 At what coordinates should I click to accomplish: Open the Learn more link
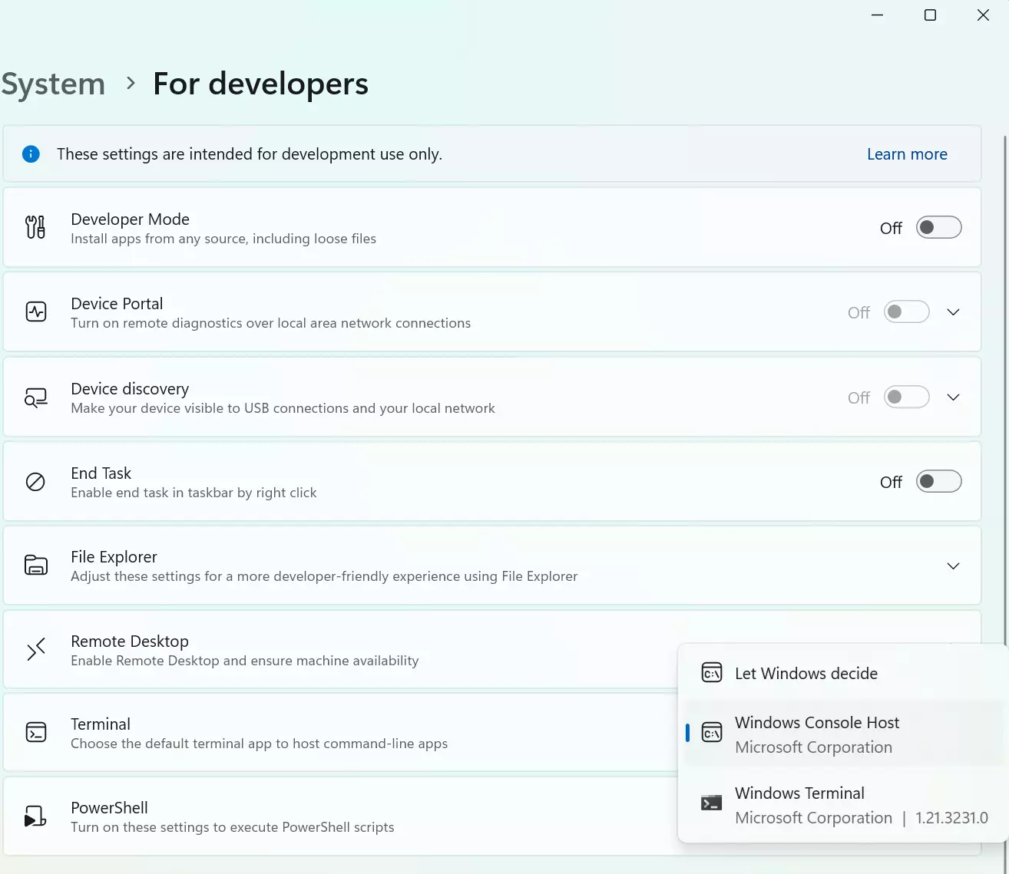coord(907,154)
